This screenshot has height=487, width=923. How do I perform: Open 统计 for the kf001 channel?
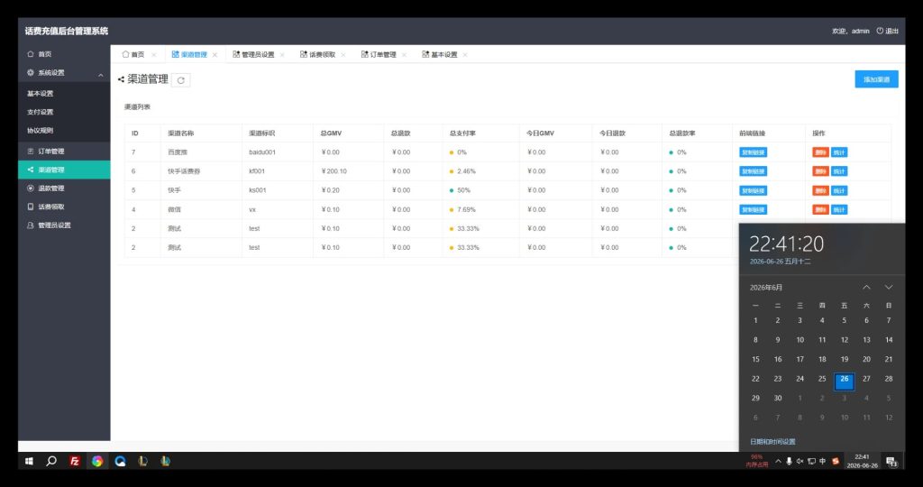point(839,171)
